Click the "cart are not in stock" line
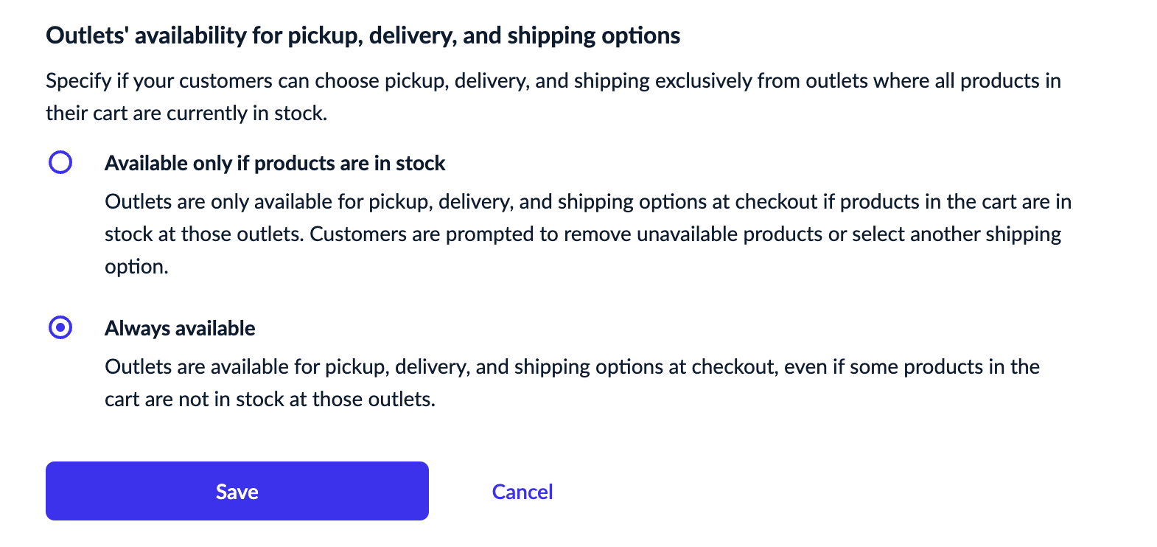Viewport: 1157px width, 547px height. pyautogui.click(x=270, y=399)
